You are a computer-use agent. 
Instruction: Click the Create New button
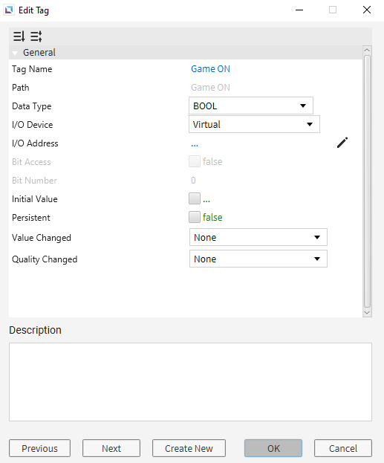point(189,448)
